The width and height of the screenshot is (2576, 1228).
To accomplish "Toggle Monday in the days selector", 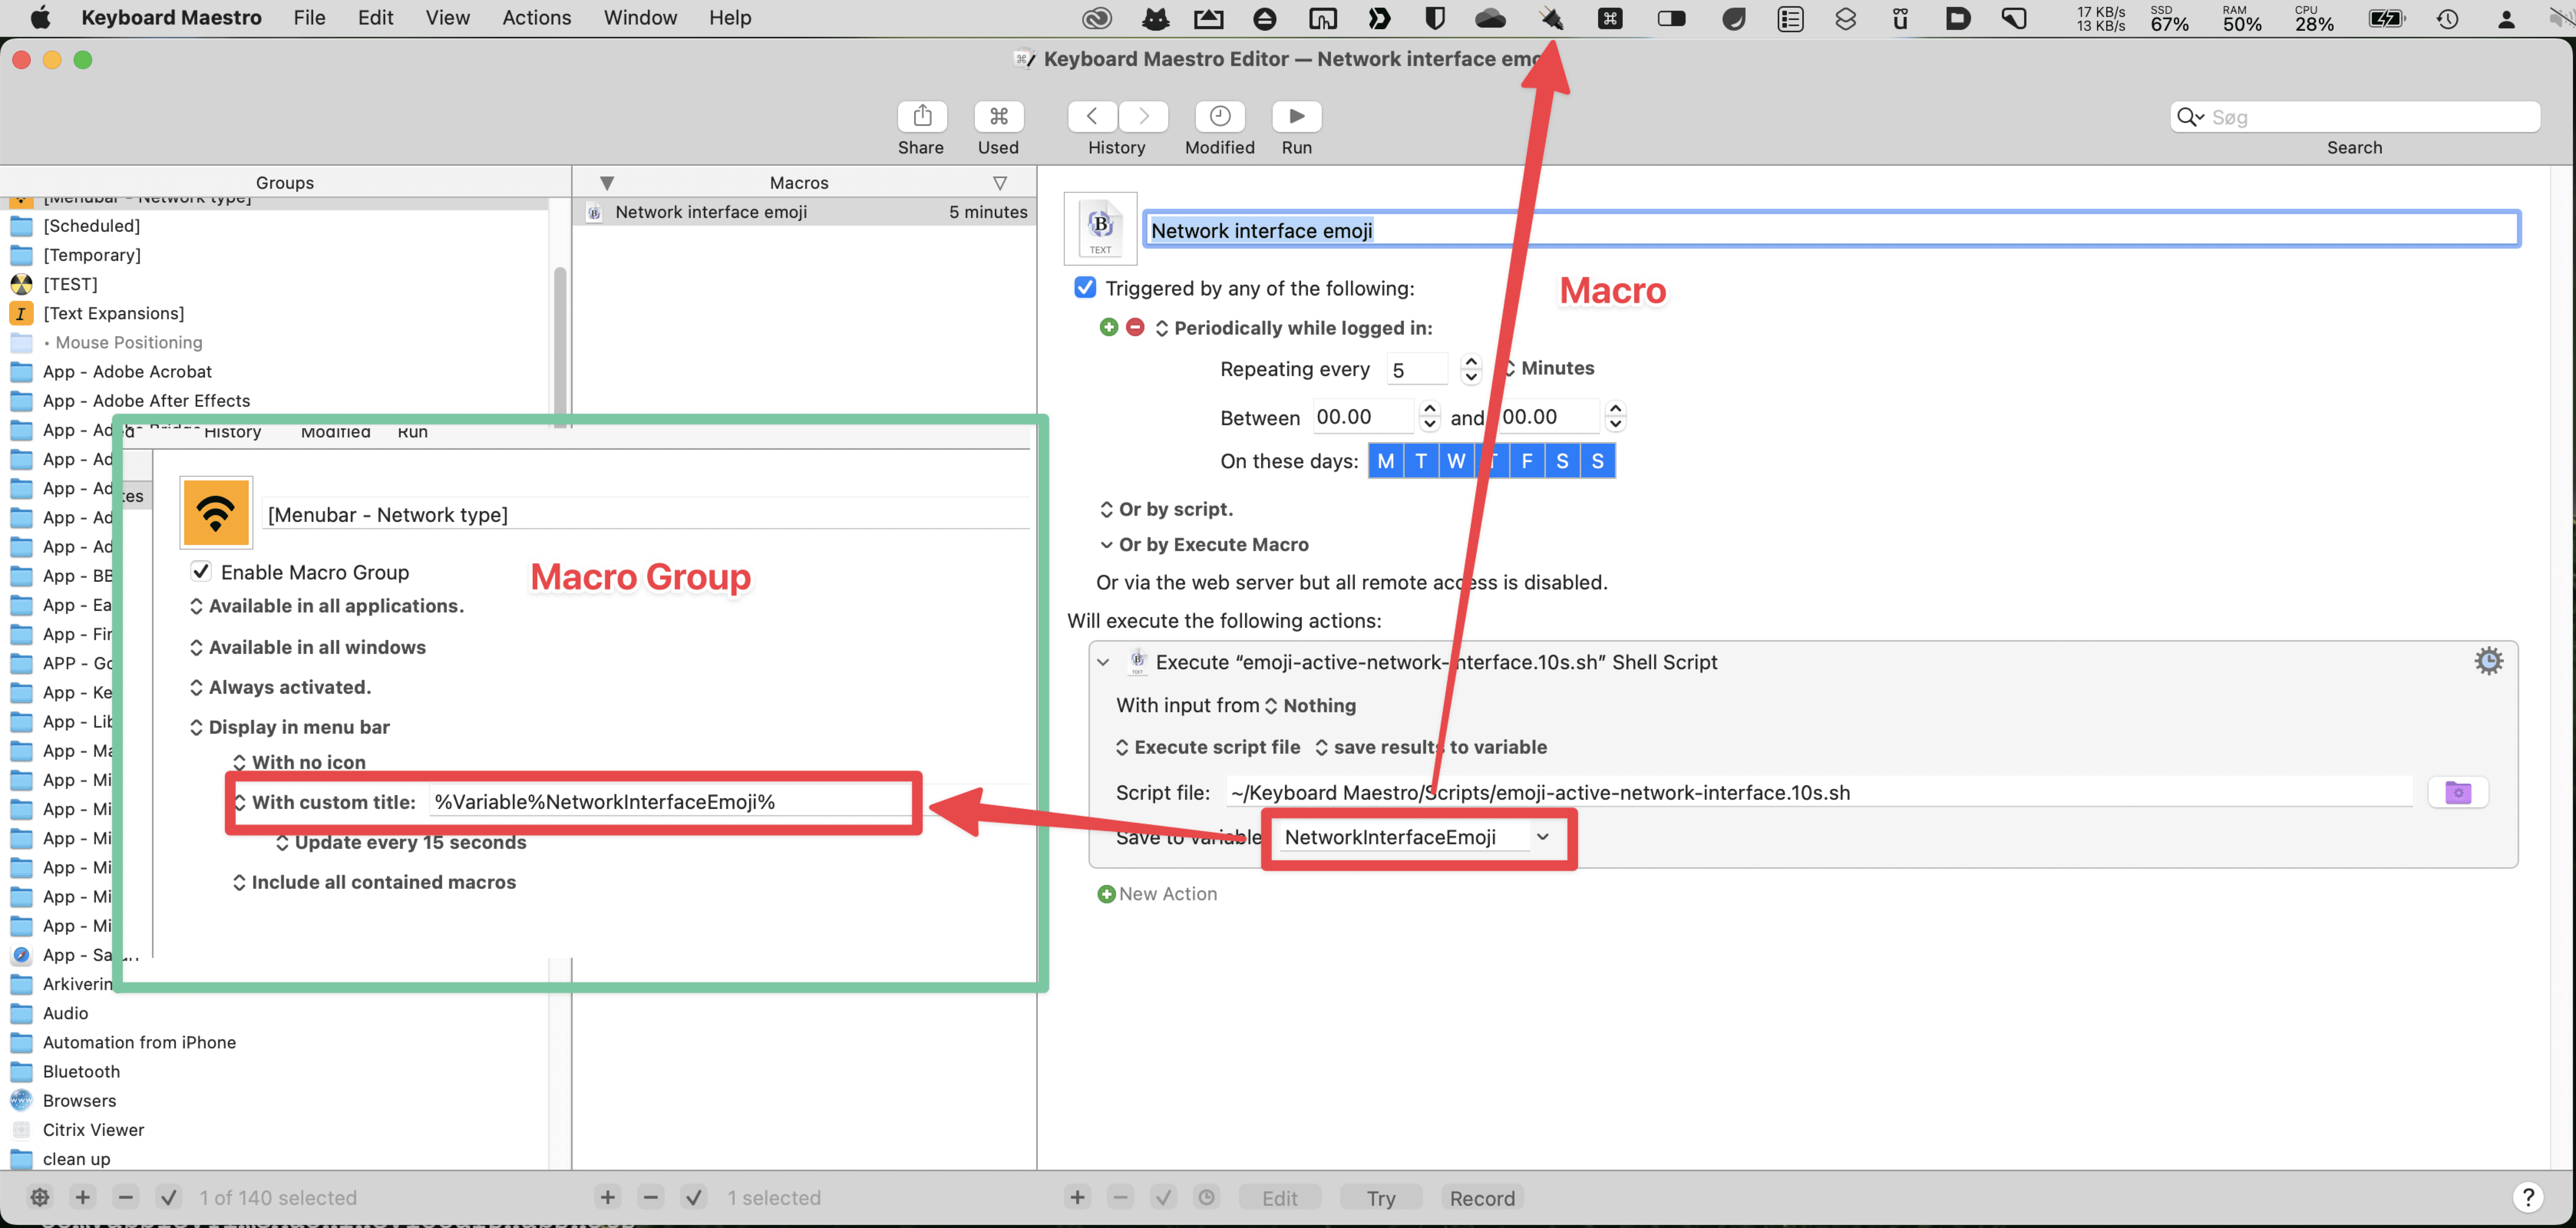I will tap(1385, 461).
